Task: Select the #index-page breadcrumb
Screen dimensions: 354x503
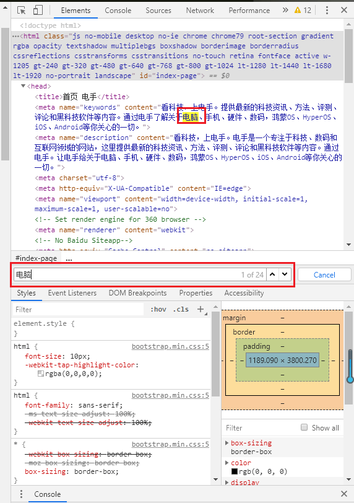Action: [36, 258]
